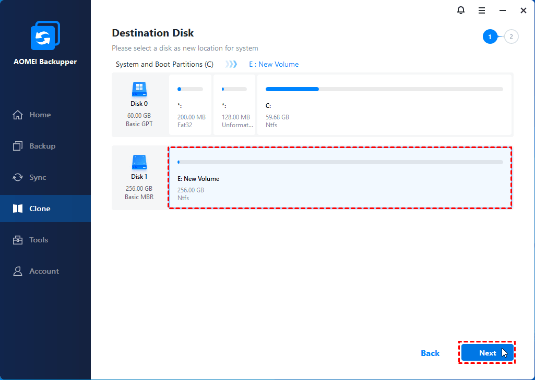
Task: Open the Account section
Action: [x=45, y=271]
